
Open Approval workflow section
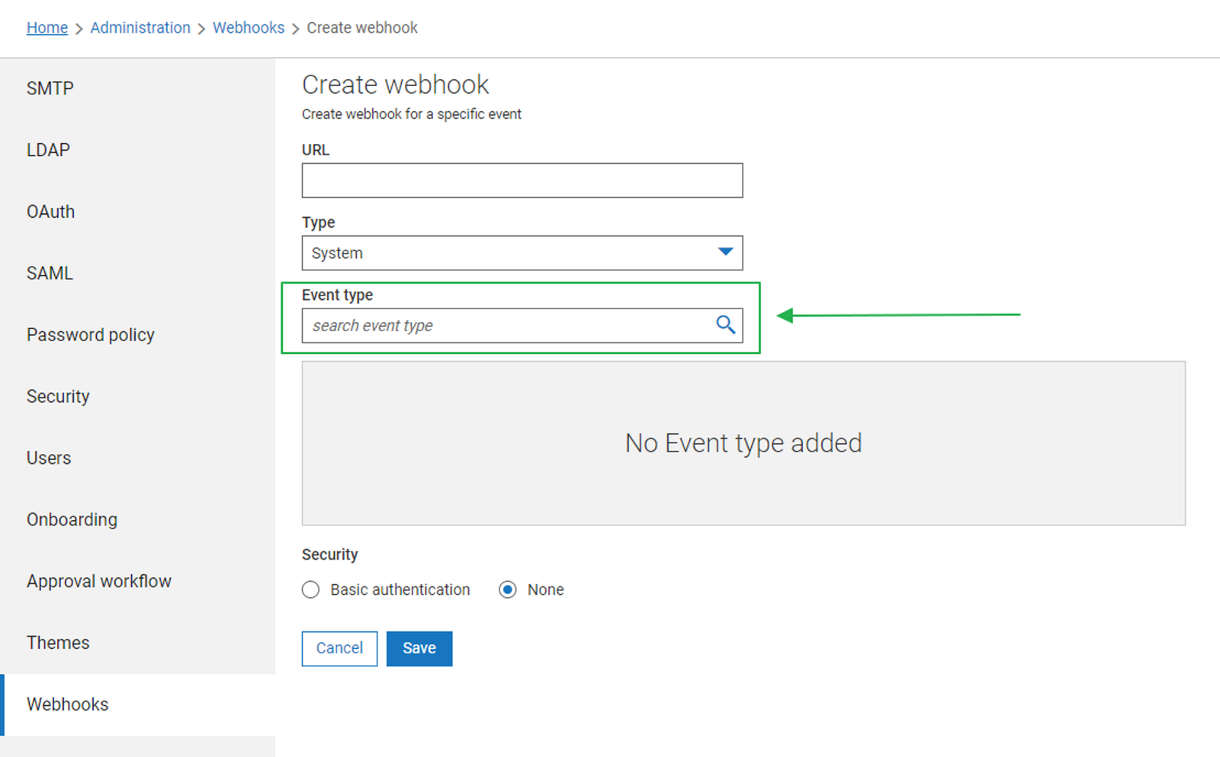(99, 582)
